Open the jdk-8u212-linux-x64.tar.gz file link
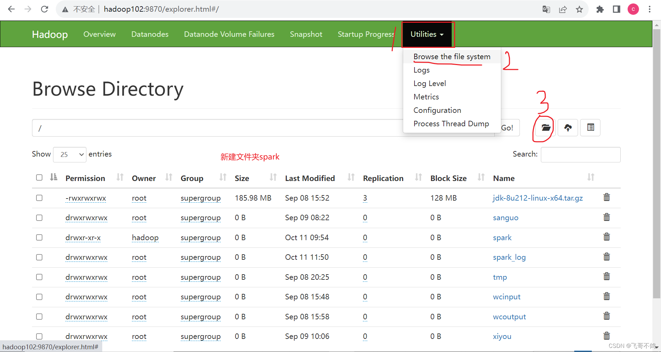661x352 pixels. pyautogui.click(x=538, y=198)
